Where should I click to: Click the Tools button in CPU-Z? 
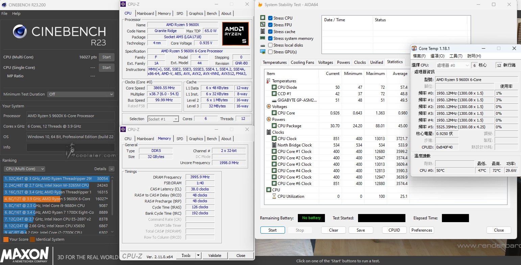tap(186, 256)
